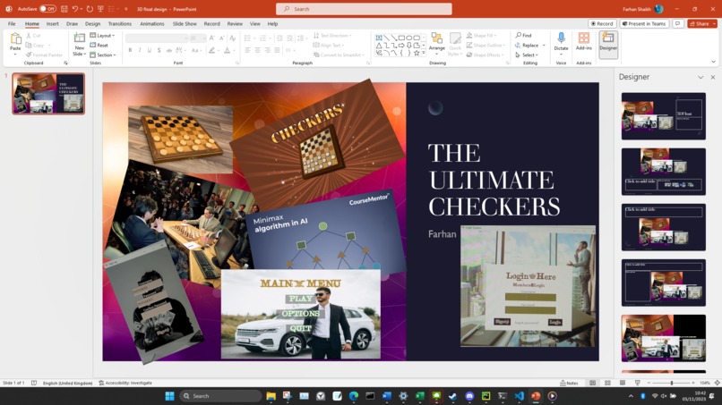Collapse the ribbon with chevron
This screenshot has height=405, width=722.
713,62
